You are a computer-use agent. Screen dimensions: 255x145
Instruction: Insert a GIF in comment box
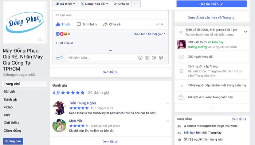pos(154,58)
